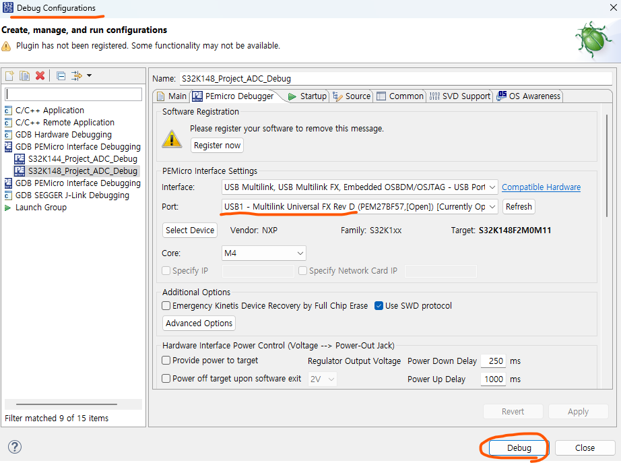Click the Refresh port button
The width and height of the screenshot is (621, 463).
(x=519, y=206)
